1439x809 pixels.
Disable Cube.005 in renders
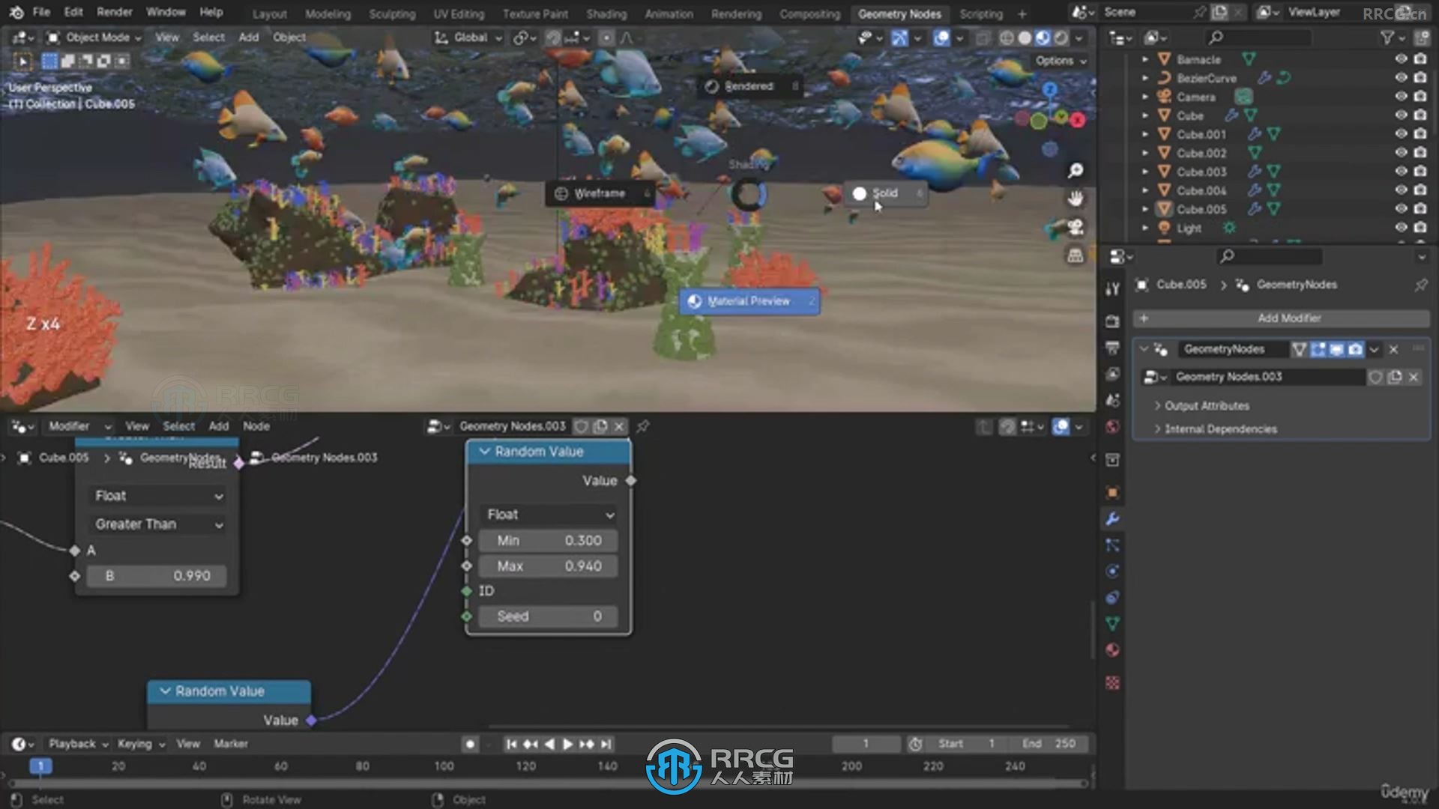[1420, 209]
